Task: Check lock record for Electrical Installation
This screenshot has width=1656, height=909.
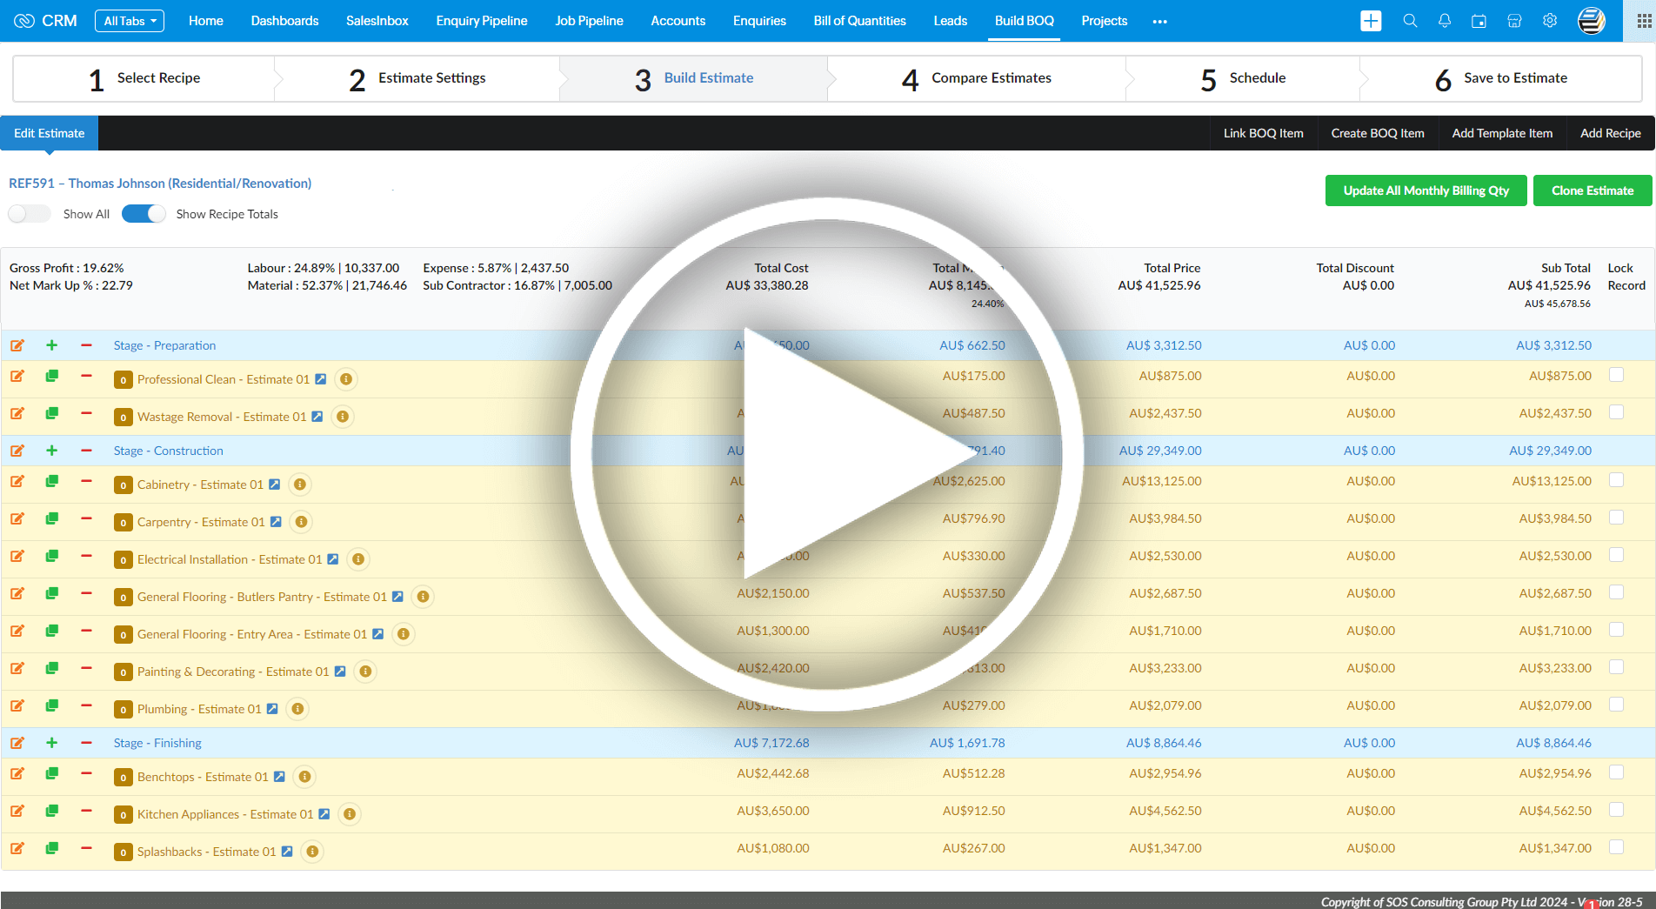Action: 1616,555
